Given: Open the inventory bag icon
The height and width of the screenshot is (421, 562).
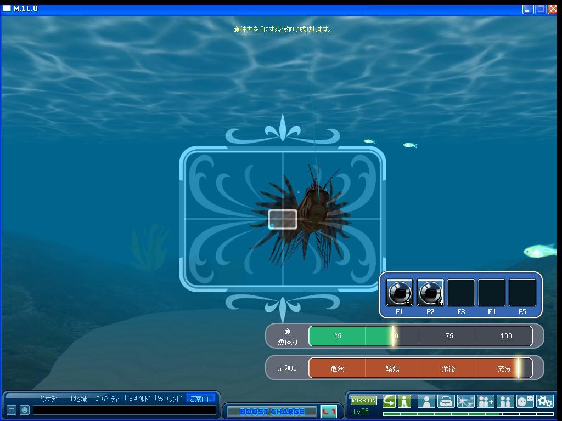Looking at the screenshot, I should (446, 401).
